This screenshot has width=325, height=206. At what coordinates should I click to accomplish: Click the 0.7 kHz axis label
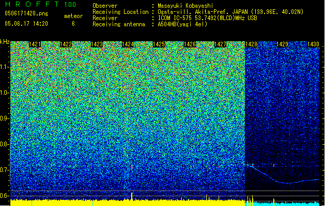(x=5, y=170)
